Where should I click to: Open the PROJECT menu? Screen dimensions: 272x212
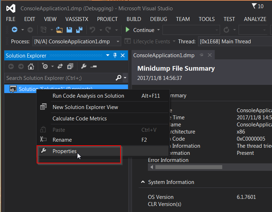107,19
